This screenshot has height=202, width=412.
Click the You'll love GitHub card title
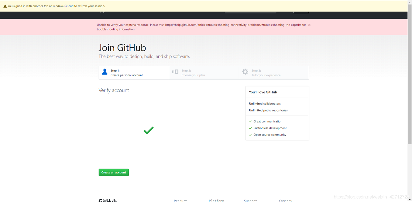(263, 92)
